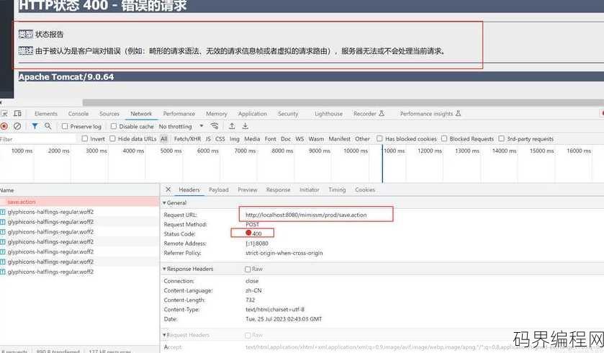
Task: Toggle Raw under Response Headers
Action: coord(248,269)
